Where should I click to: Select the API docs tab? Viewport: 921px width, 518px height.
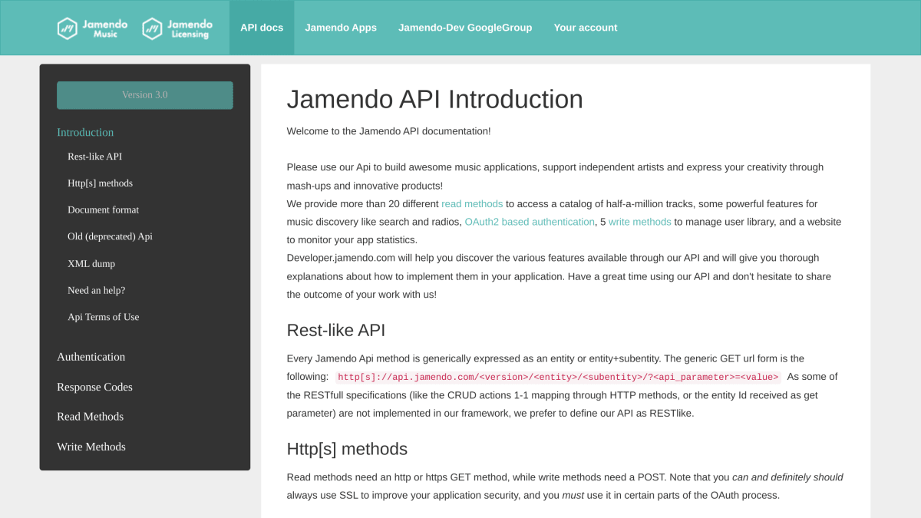pos(262,28)
